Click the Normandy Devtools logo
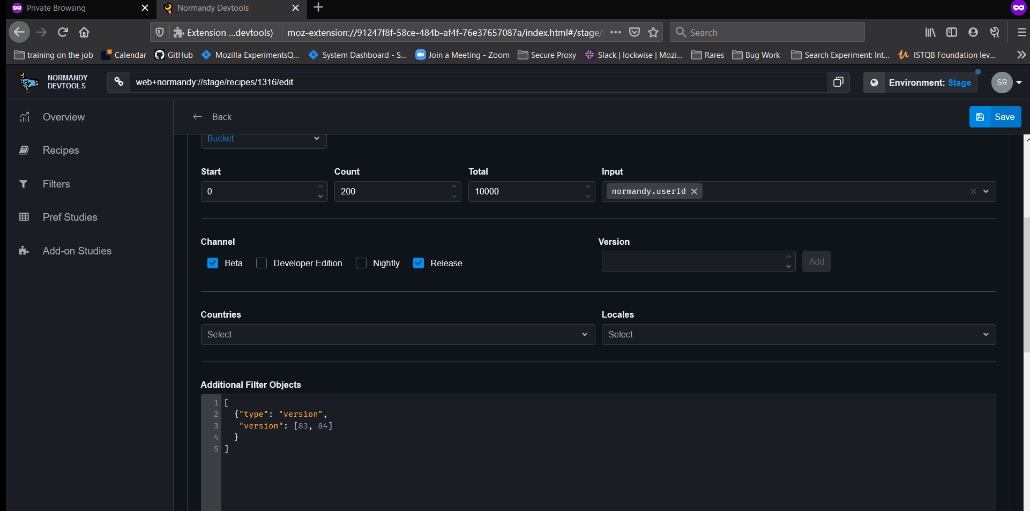This screenshot has width=1030, height=511. point(54,82)
